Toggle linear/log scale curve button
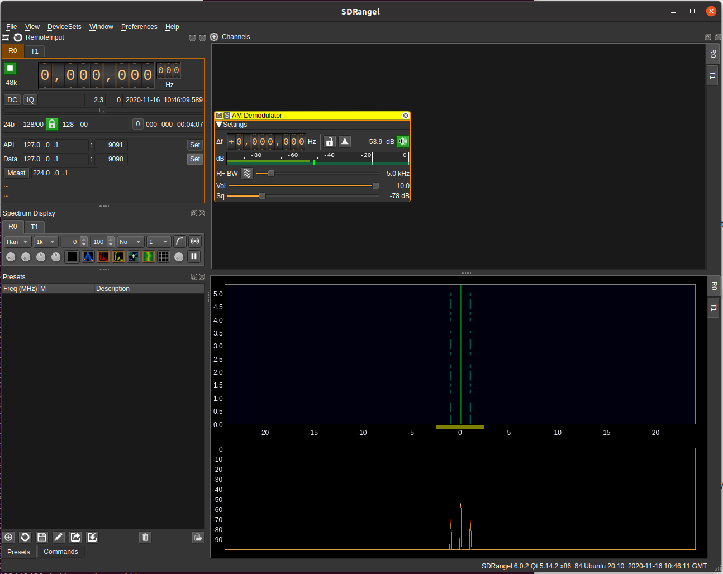 tap(179, 241)
